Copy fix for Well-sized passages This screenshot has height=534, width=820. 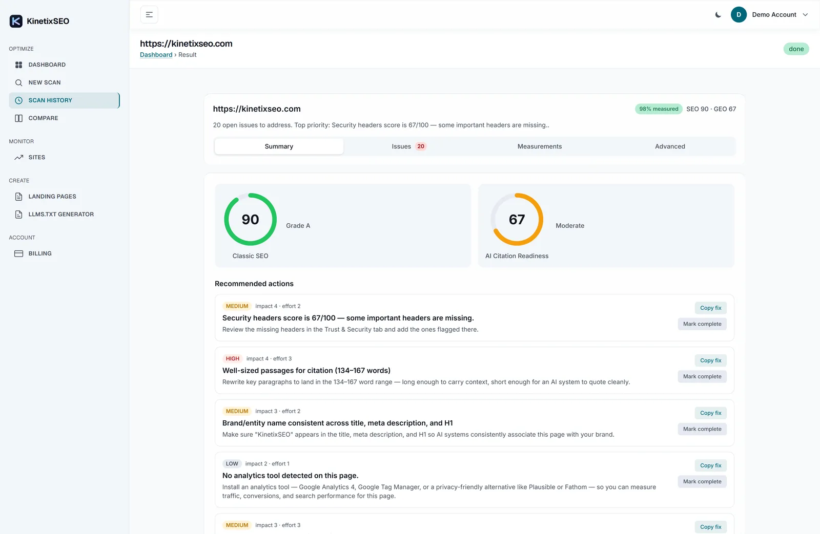click(710, 360)
